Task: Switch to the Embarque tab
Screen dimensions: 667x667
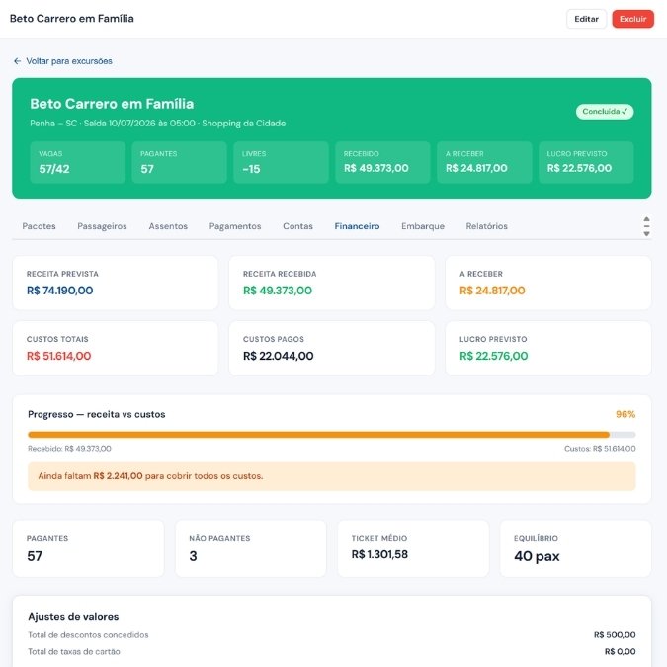Action: (x=423, y=226)
